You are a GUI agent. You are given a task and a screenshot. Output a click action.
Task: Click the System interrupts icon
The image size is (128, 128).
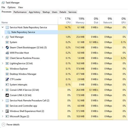pyautogui.click(x=7, y=85)
